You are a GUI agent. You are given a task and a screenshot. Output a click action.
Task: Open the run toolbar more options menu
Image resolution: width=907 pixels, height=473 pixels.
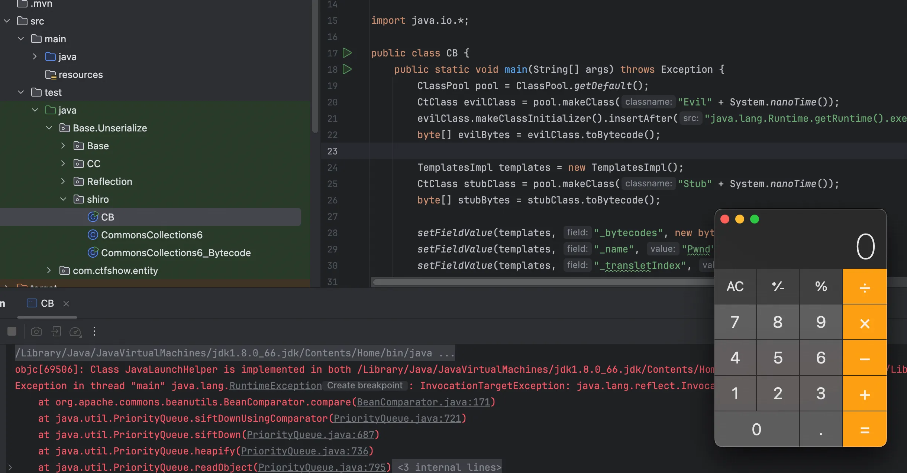coord(94,331)
